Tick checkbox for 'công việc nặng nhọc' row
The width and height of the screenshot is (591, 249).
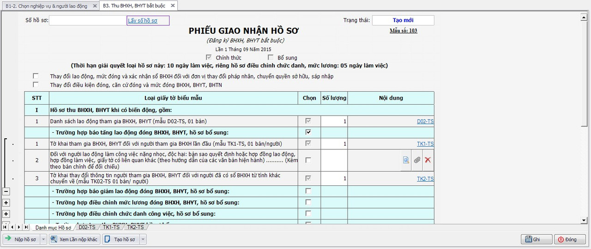tap(308, 160)
